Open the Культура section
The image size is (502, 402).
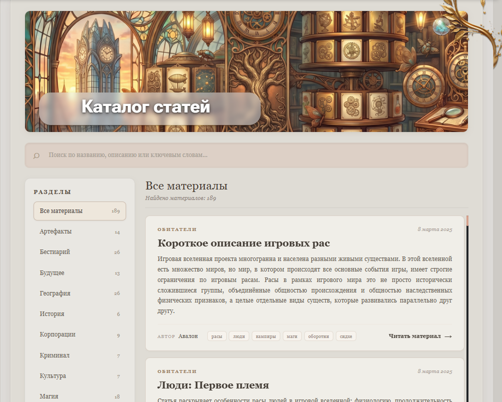pos(80,376)
